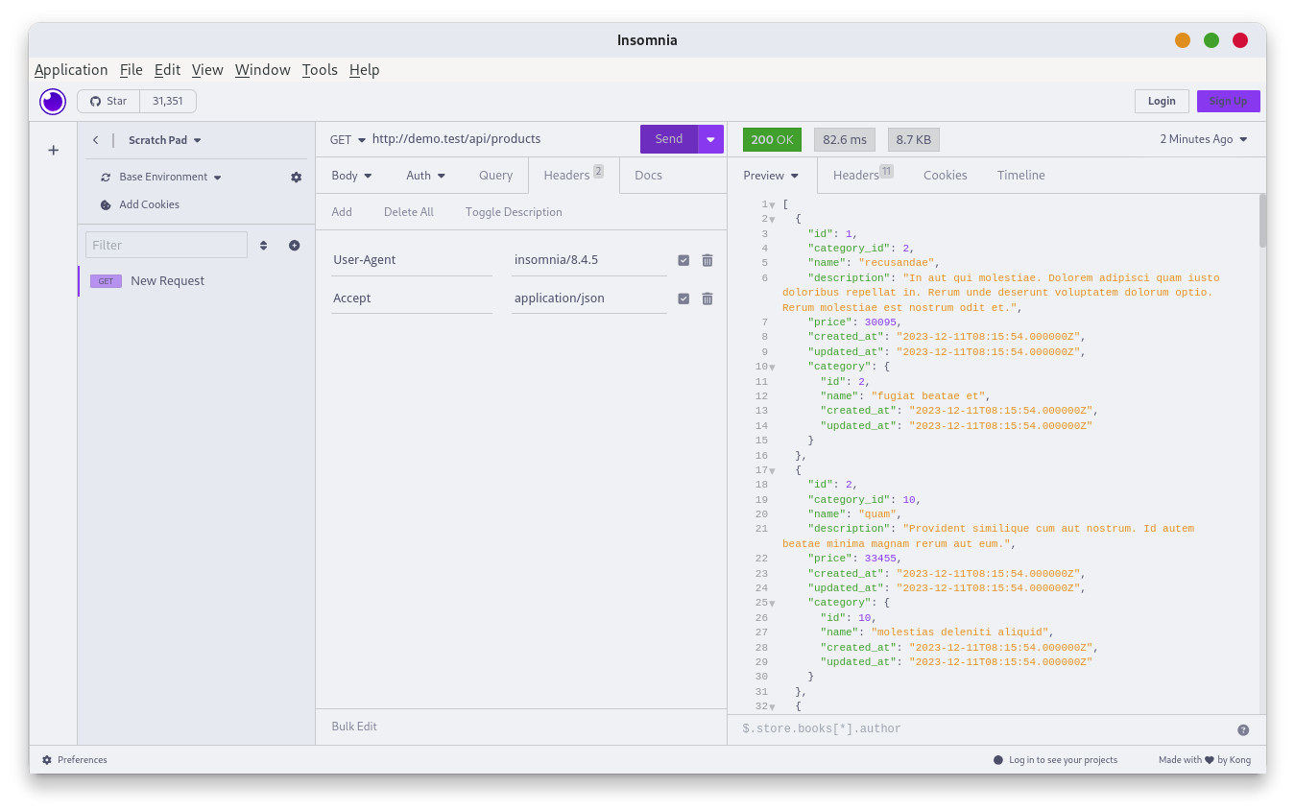
Task: Click the plus icon in left sidebar
Action: point(54,150)
